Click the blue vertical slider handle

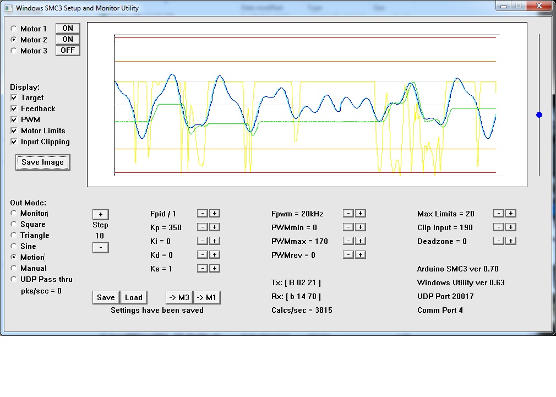click(539, 115)
